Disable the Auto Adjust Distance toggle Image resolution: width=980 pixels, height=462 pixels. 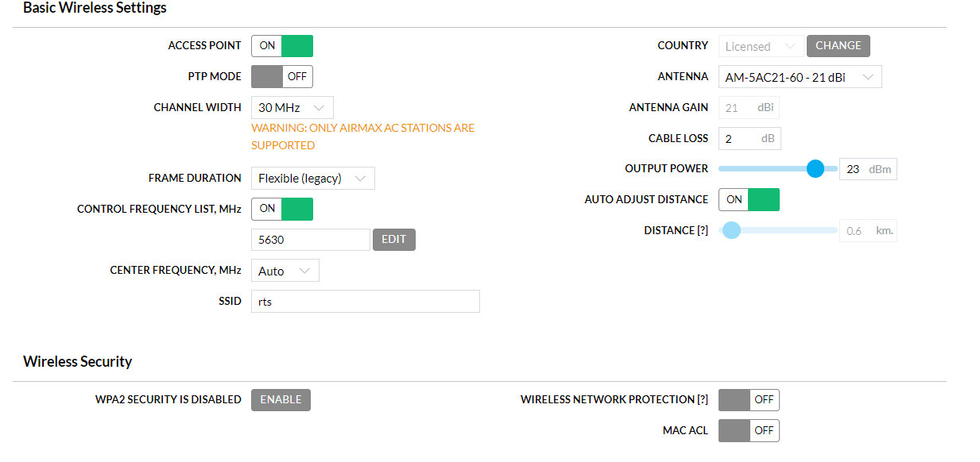[749, 200]
